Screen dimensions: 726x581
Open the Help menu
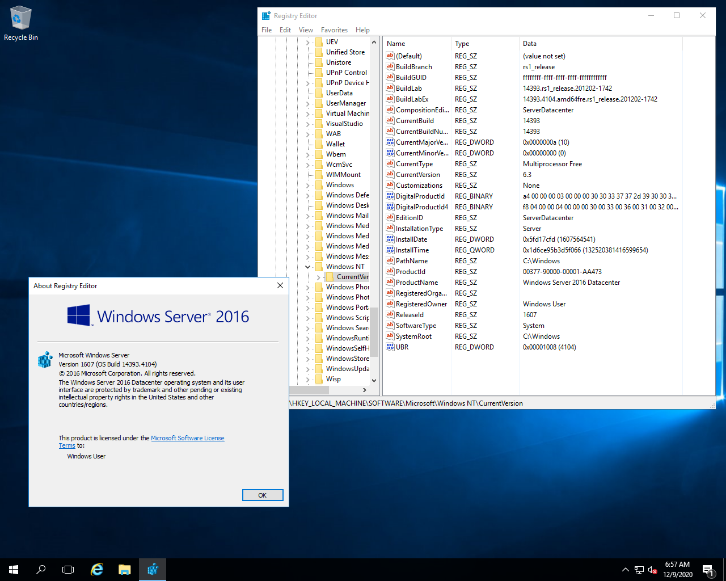[362, 30]
